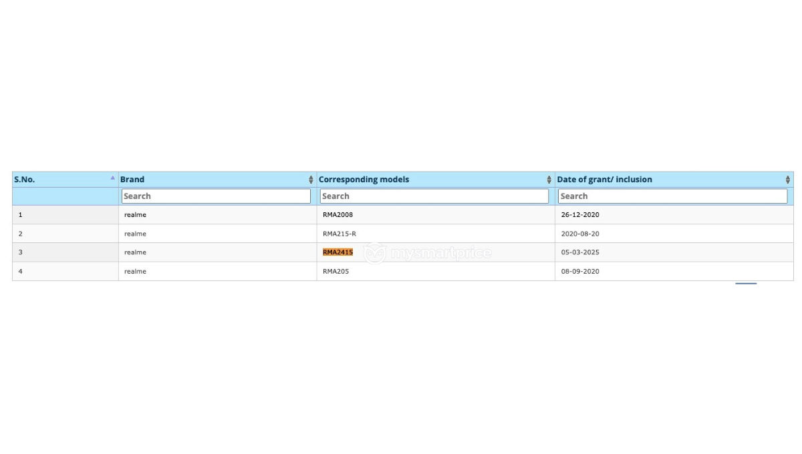Select the date 26-12-2020
This screenshot has width=802, height=454.
pos(580,215)
